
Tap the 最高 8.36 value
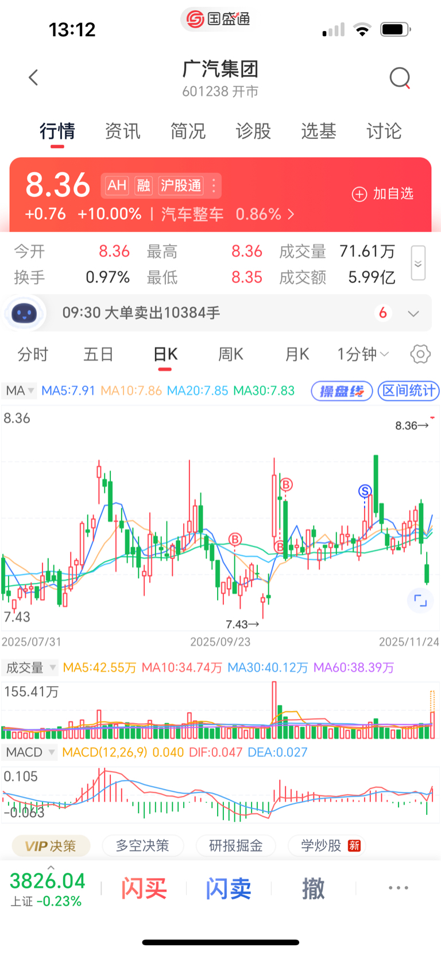[247, 252]
